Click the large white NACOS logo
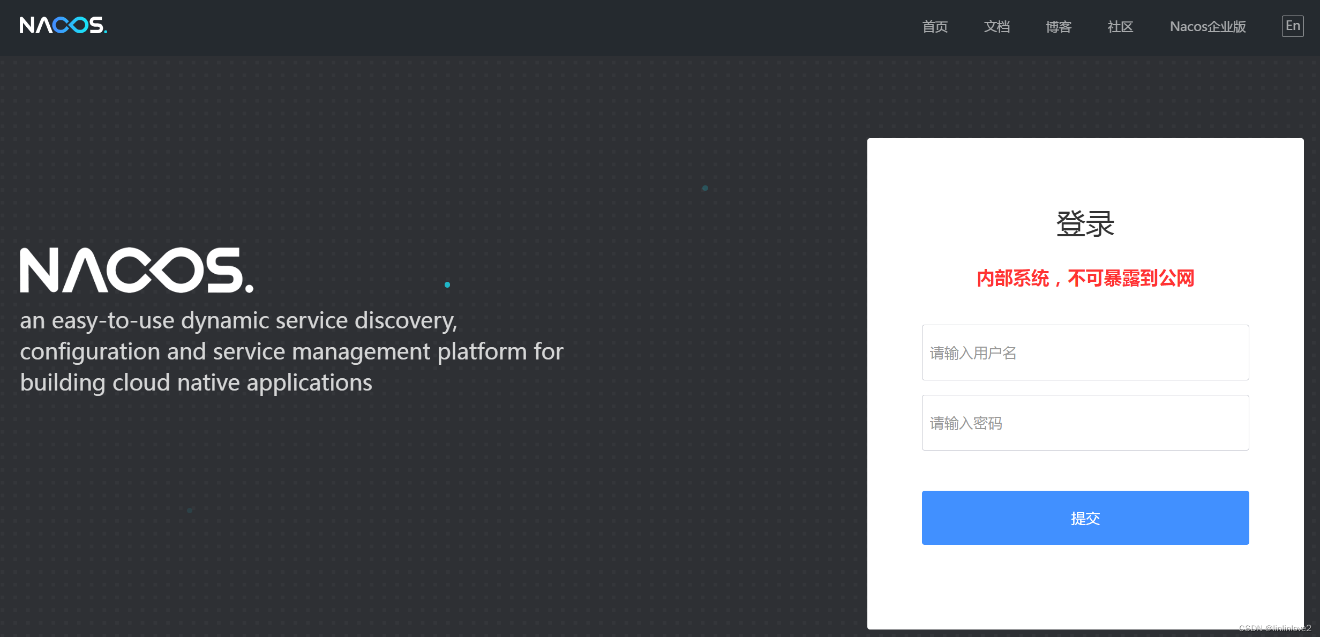1320x637 pixels. pyautogui.click(x=137, y=270)
